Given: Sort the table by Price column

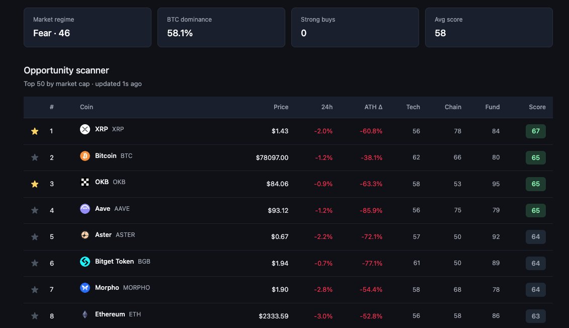Looking at the screenshot, I should (x=281, y=107).
